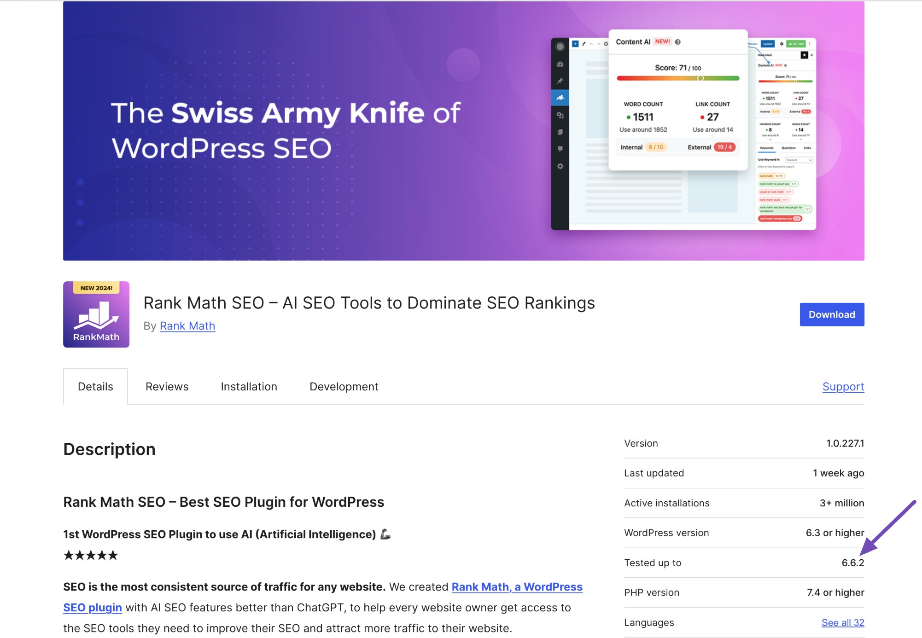This screenshot has width=922, height=638.
Task: Click the Version value 1.0.227.1
Action: (845, 443)
